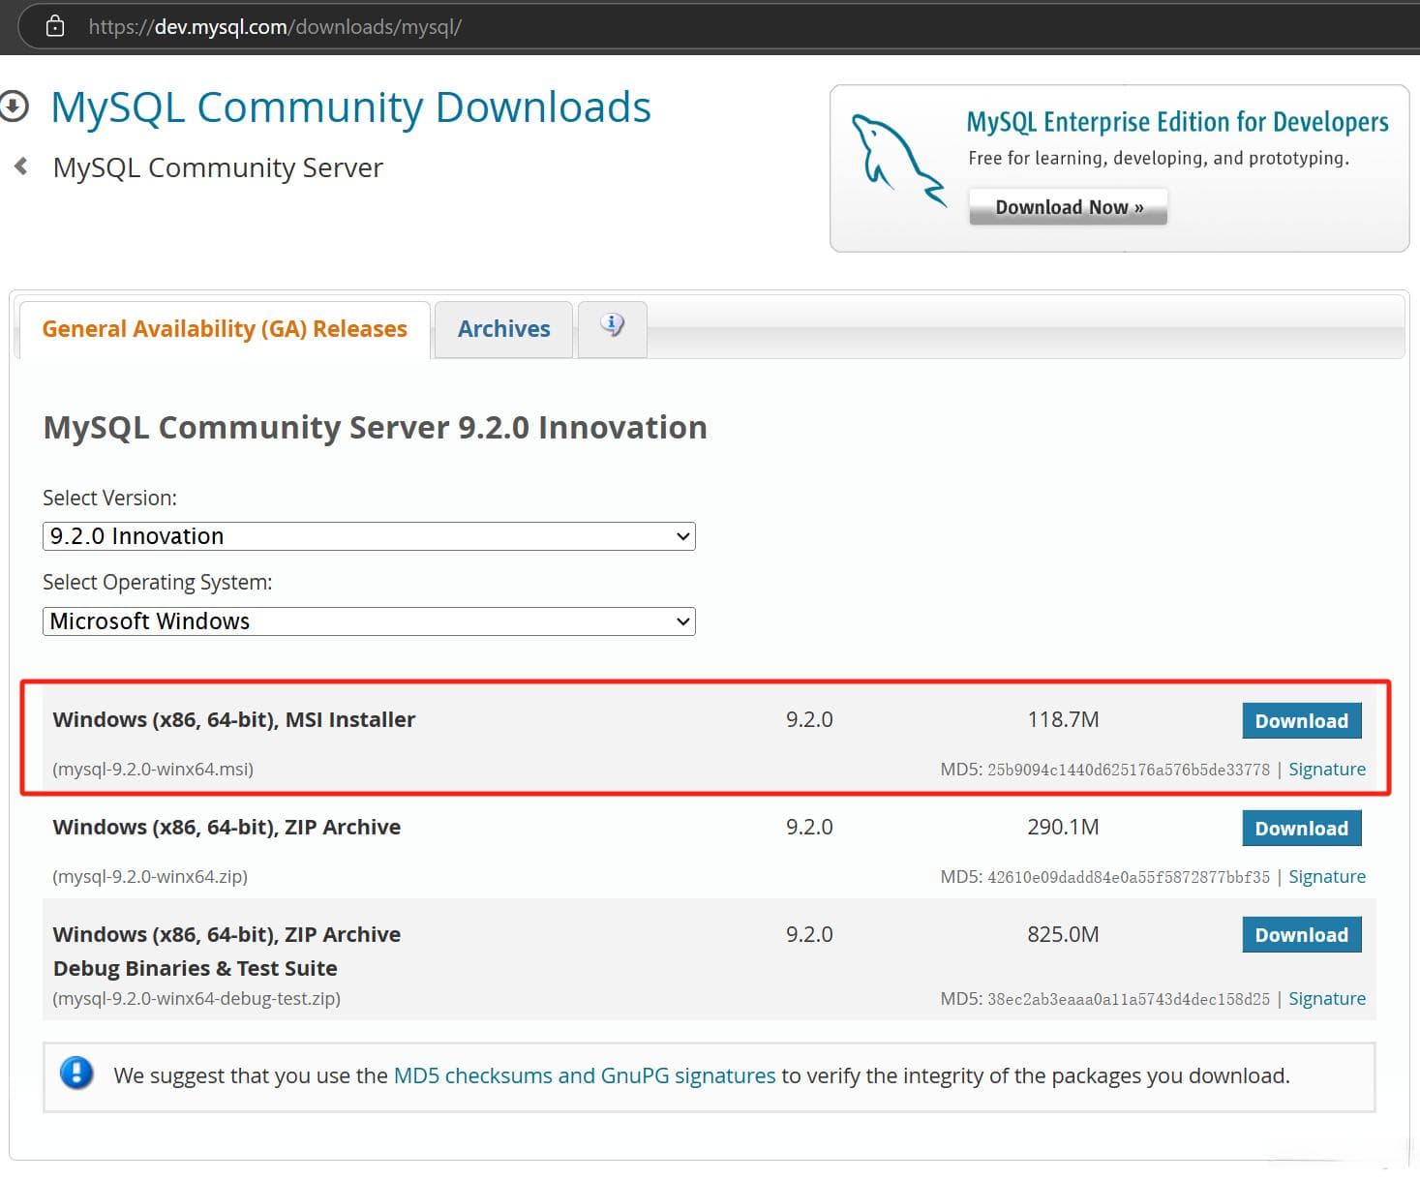Open Signature link for mysql-9.2.0-winx64.zip

(1327, 876)
